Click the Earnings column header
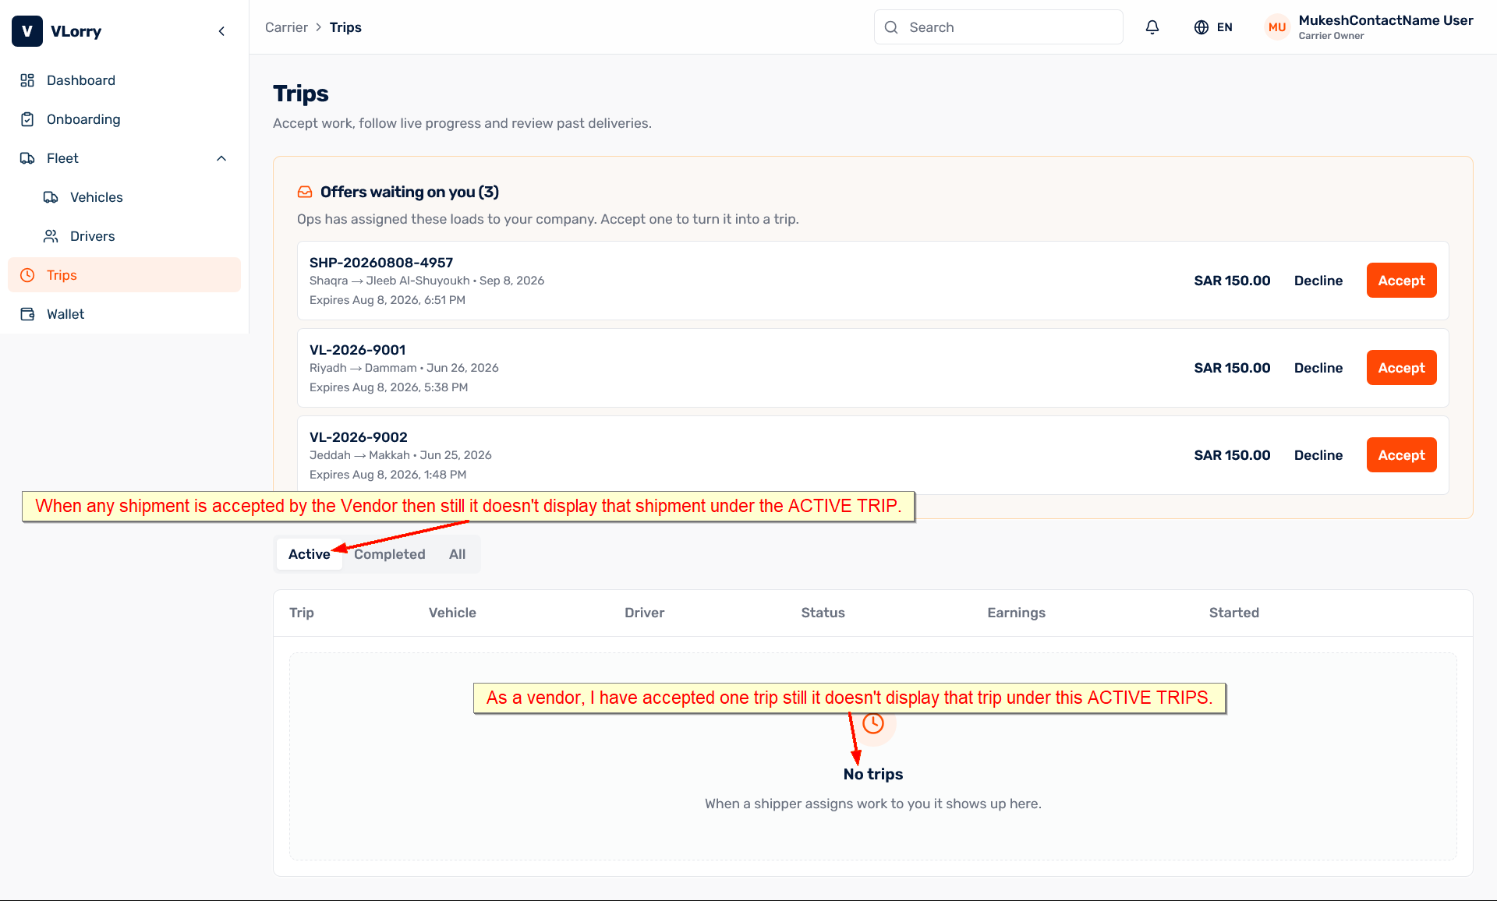This screenshot has height=901, width=1497. click(x=1016, y=613)
